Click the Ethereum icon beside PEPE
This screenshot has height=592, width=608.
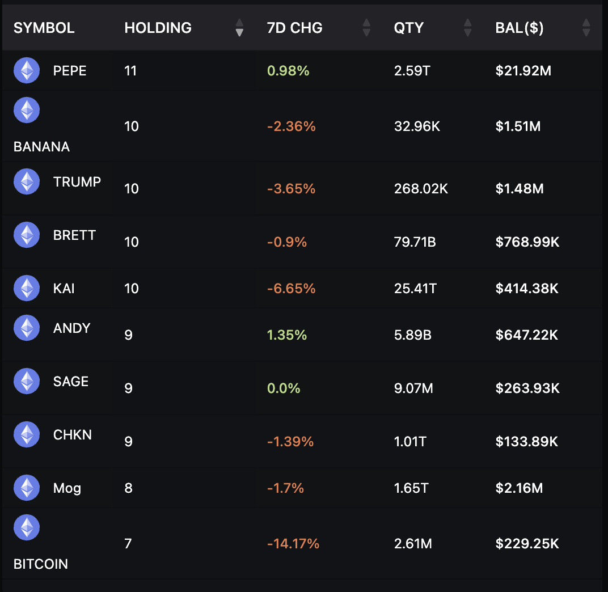tap(27, 70)
